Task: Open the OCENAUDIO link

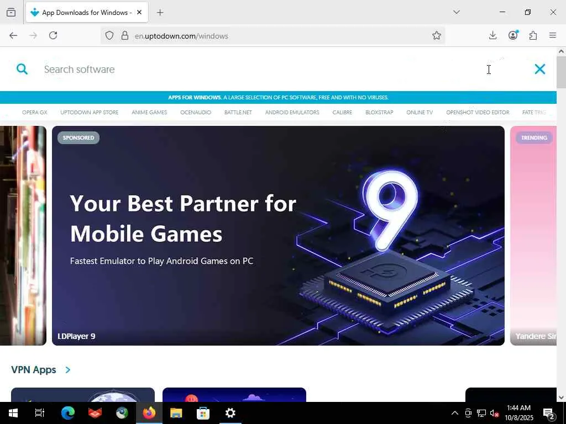Action: [x=196, y=112]
